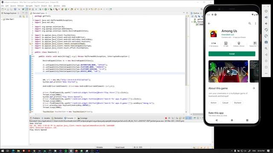Tap the Android home navigation button
The image size is (273, 153).
pyautogui.click(x=232, y=120)
